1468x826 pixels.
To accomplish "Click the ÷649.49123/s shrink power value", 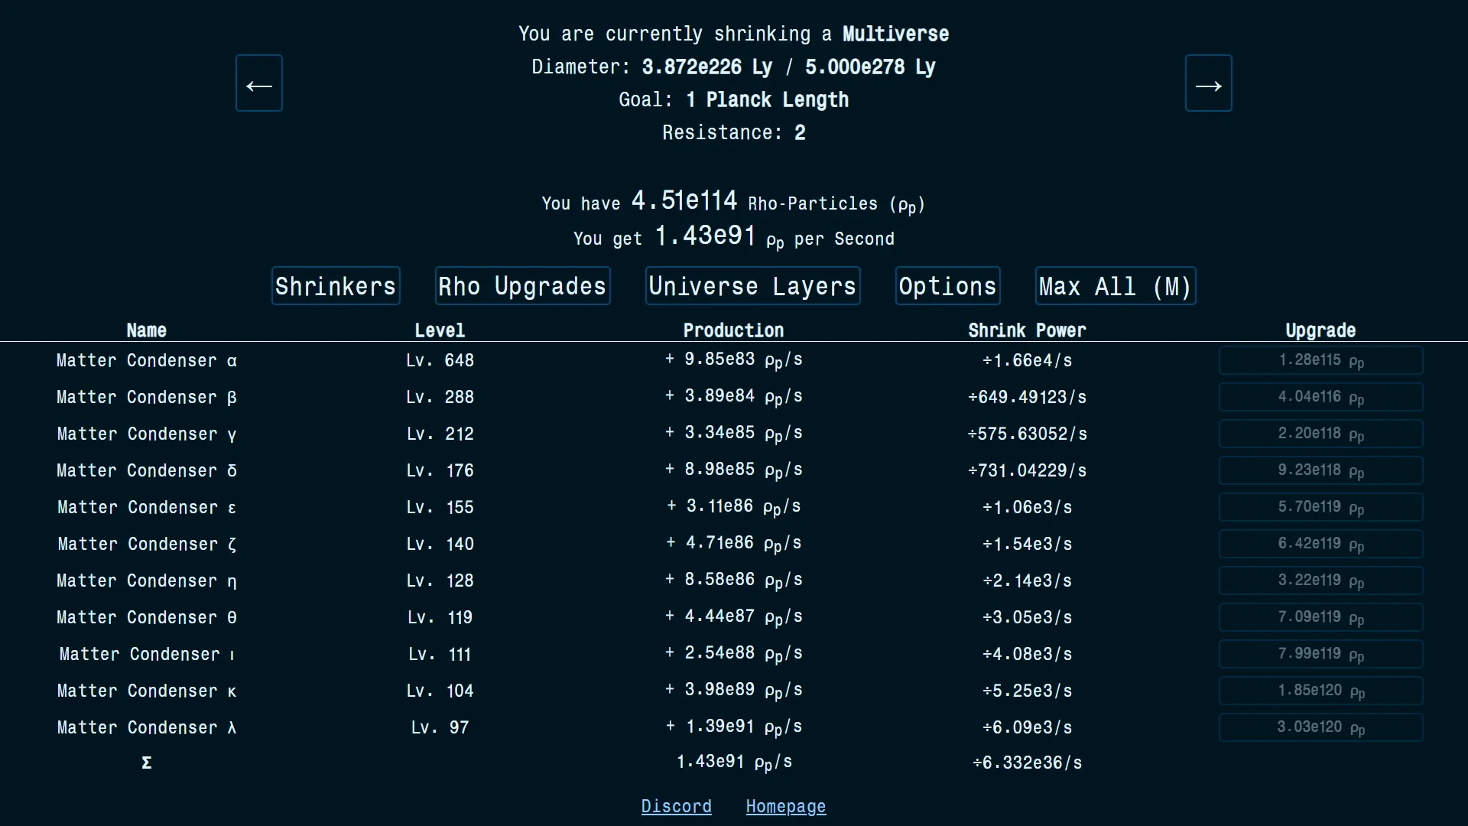I will [x=1027, y=397].
